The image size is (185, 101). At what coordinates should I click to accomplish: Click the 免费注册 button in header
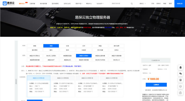pyautogui.click(x=179, y=4)
